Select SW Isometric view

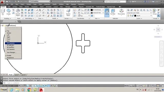[x=13, y=43]
